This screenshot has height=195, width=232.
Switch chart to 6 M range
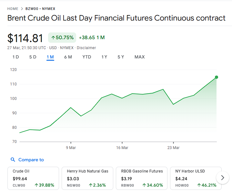68,57
